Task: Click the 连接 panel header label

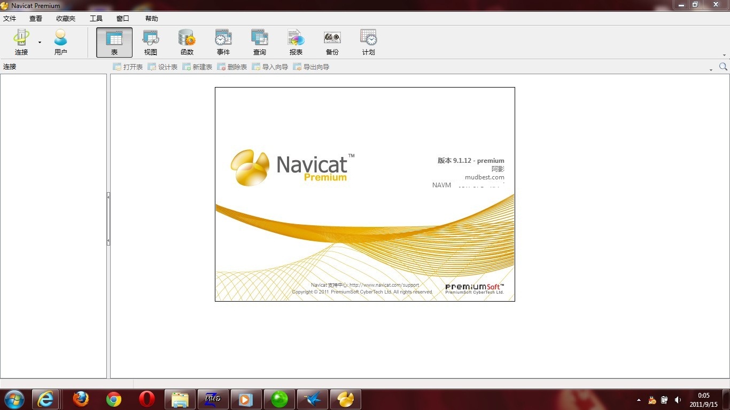Action: click(10, 67)
